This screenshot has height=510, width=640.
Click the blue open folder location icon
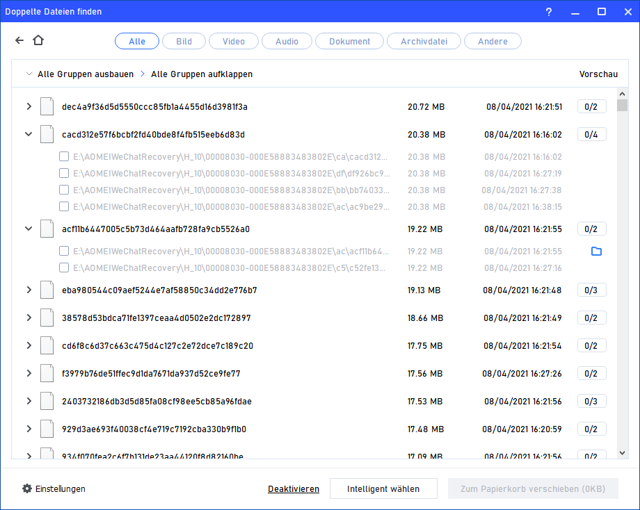tap(595, 251)
